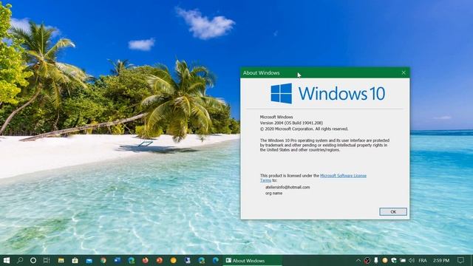Click the ateliersinfo@hotmail.com licensee text
Viewport: 473px width, 266px height.
point(287,187)
